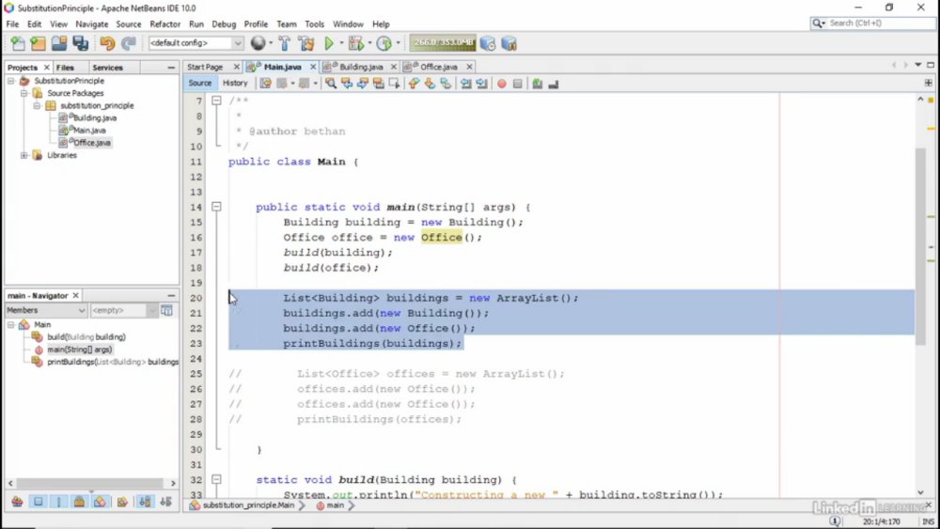Expand the Libraries node

click(x=24, y=155)
